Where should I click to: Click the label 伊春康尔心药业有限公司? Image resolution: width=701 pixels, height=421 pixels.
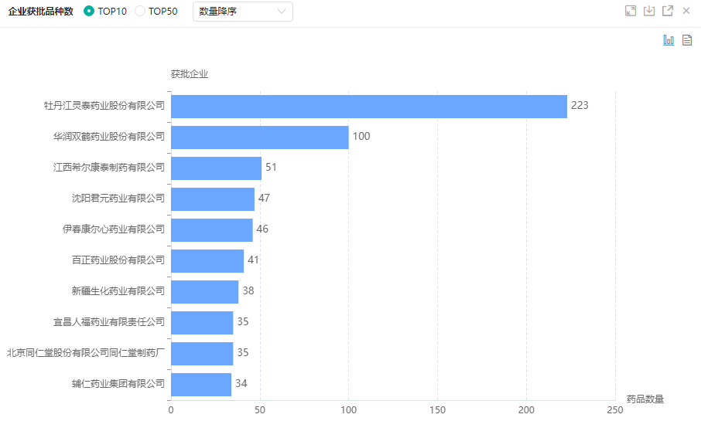(114, 229)
